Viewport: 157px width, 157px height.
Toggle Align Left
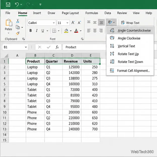89,30
